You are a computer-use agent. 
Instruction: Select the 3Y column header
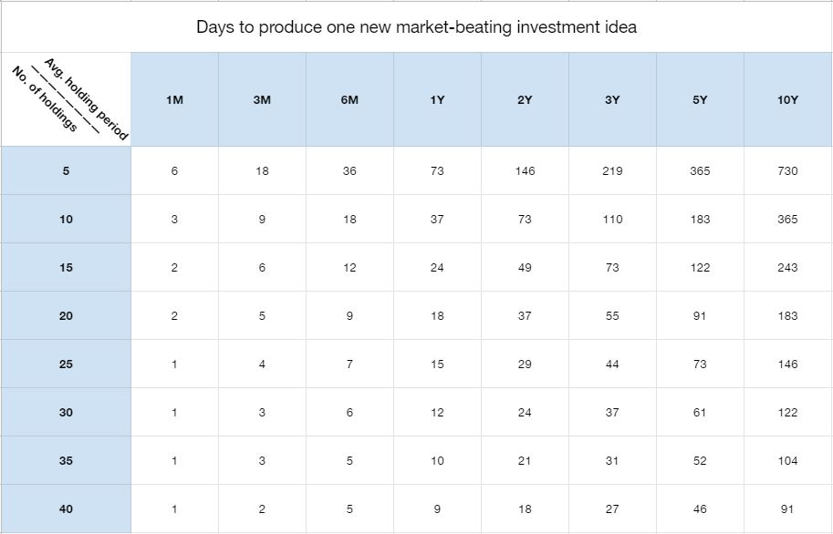612,99
